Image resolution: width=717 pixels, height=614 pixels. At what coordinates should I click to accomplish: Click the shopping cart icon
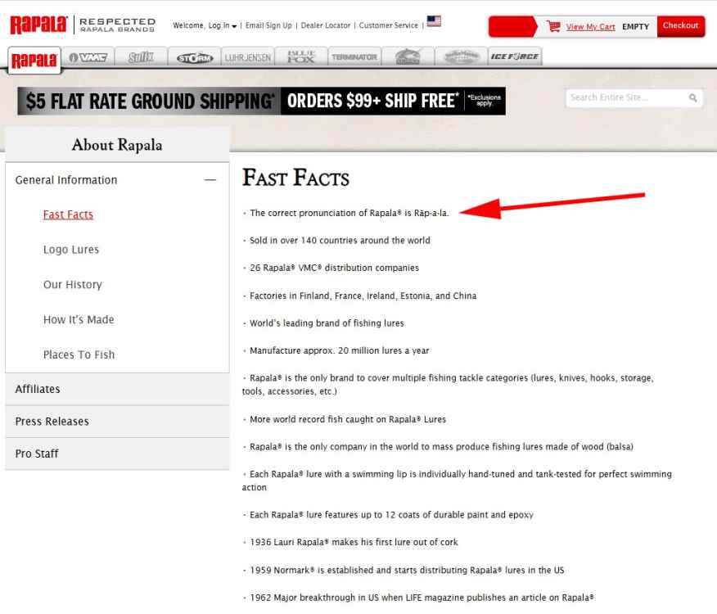pyautogui.click(x=553, y=26)
